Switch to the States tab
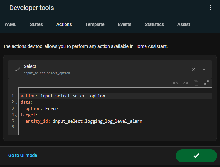Image resolution: width=220 pixels, height=167 pixels. click(x=36, y=24)
